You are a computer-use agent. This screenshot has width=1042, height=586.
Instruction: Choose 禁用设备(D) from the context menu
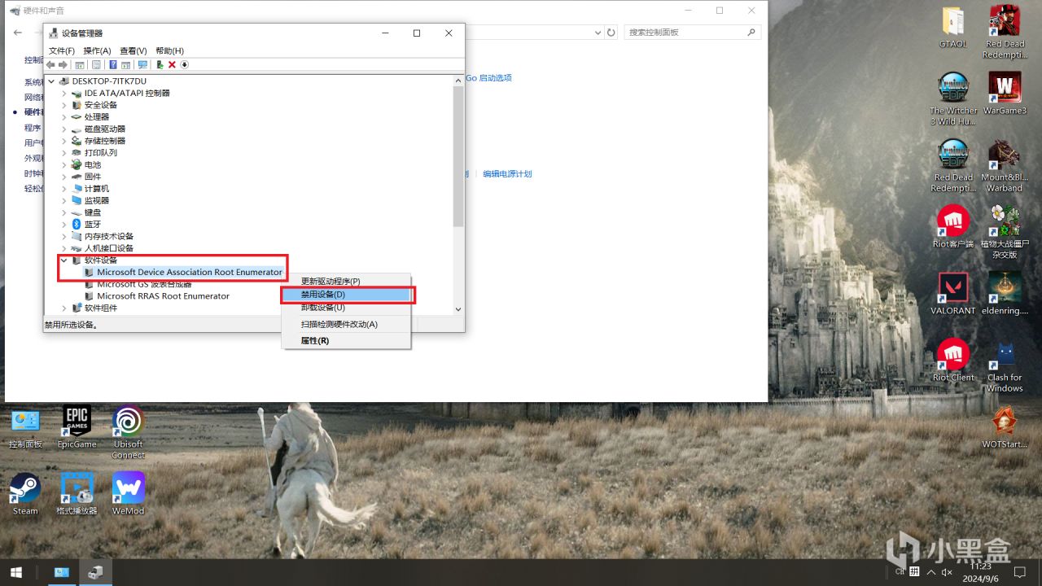(x=346, y=295)
